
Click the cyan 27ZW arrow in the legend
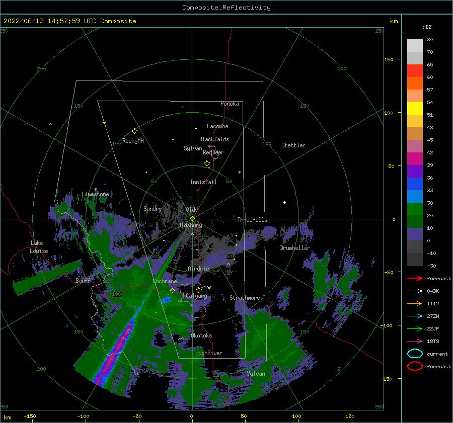click(415, 316)
